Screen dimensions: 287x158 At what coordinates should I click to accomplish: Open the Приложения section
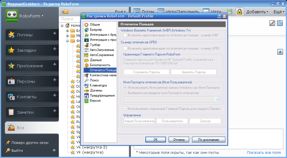point(32,66)
